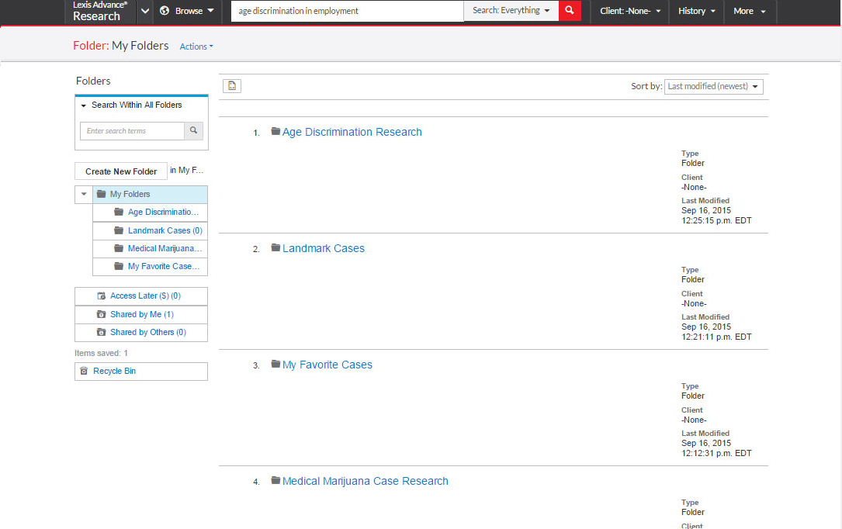Open the Recycle Bin
The width and height of the screenshot is (842, 529).
[114, 372]
